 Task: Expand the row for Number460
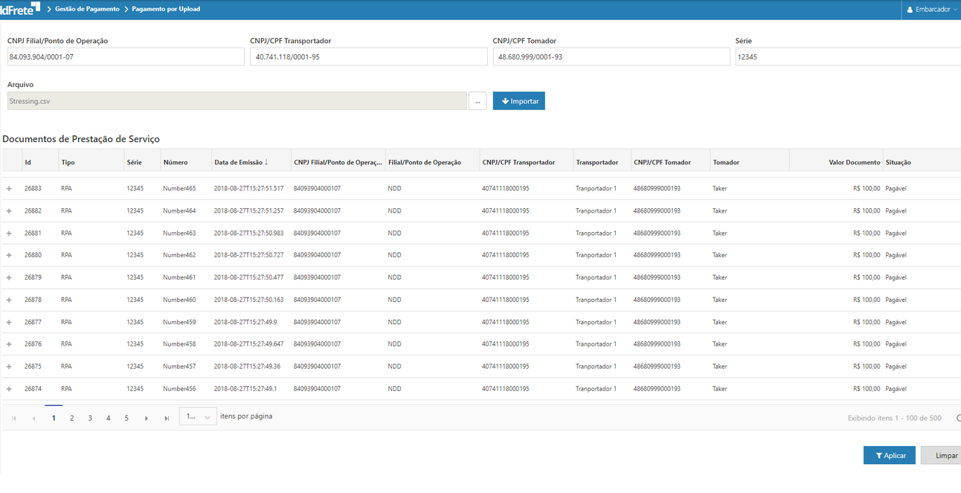tap(9, 300)
